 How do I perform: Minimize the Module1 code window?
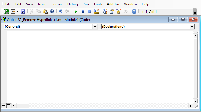click(173, 20)
